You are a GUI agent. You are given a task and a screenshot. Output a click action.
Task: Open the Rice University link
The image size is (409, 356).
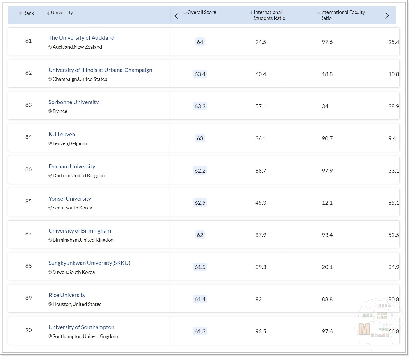tap(67, 295)
